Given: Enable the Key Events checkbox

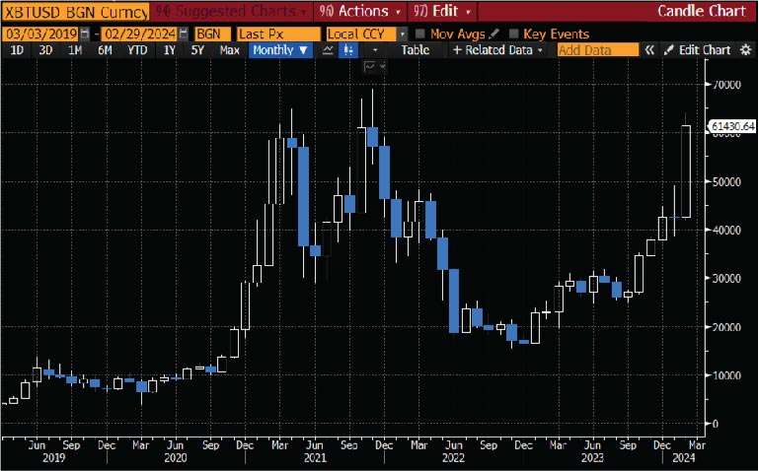Looking at the screenshot, I should pyautogui.click(x=514, y=34).
